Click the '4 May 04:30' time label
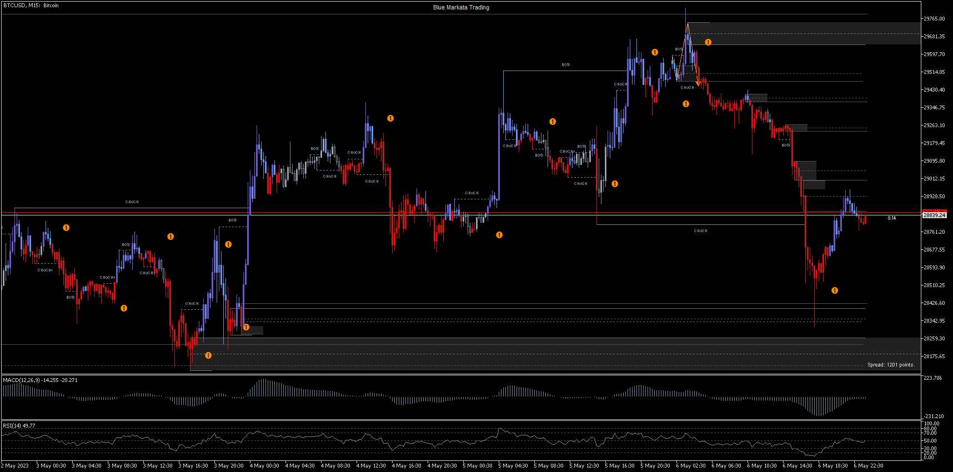This screenshot has height=472, width=953. point(300,466)
